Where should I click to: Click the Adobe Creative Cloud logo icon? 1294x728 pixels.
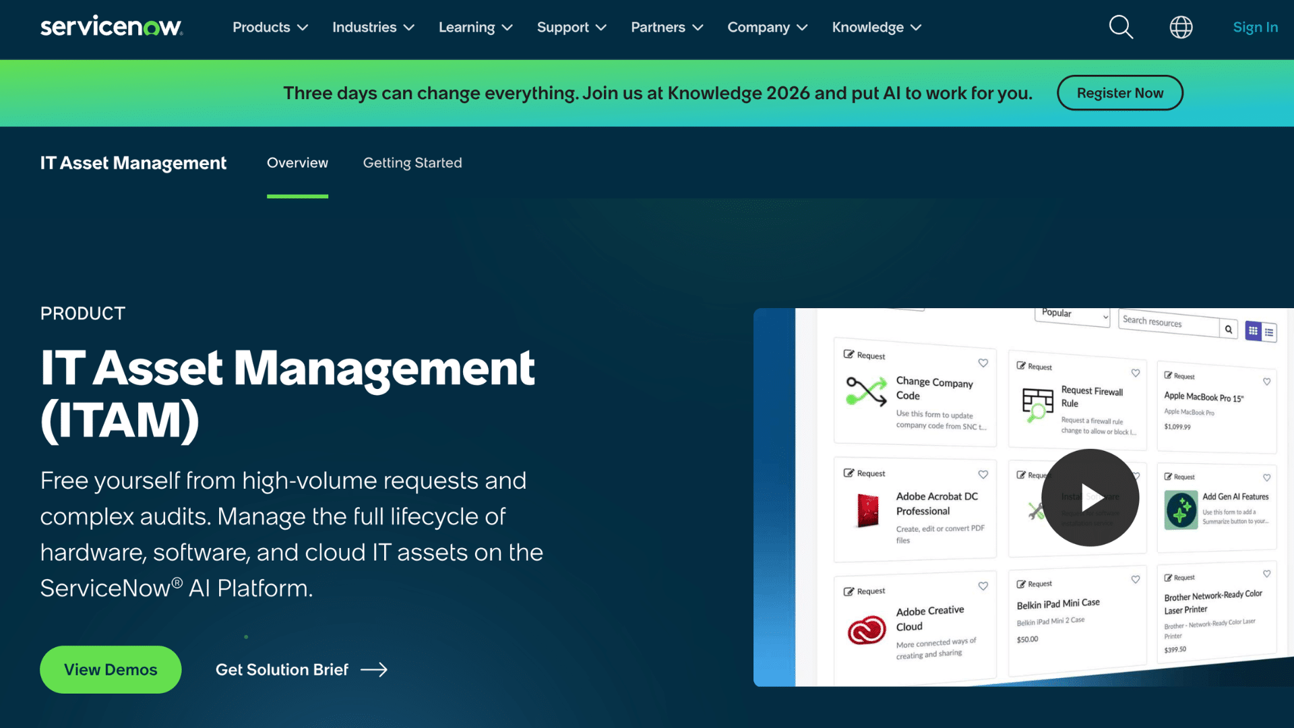[x=867, y=631]
